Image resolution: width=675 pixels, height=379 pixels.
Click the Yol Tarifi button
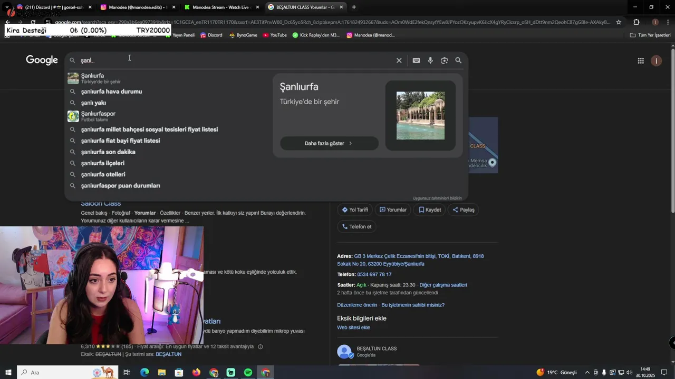tap(355, 210)
